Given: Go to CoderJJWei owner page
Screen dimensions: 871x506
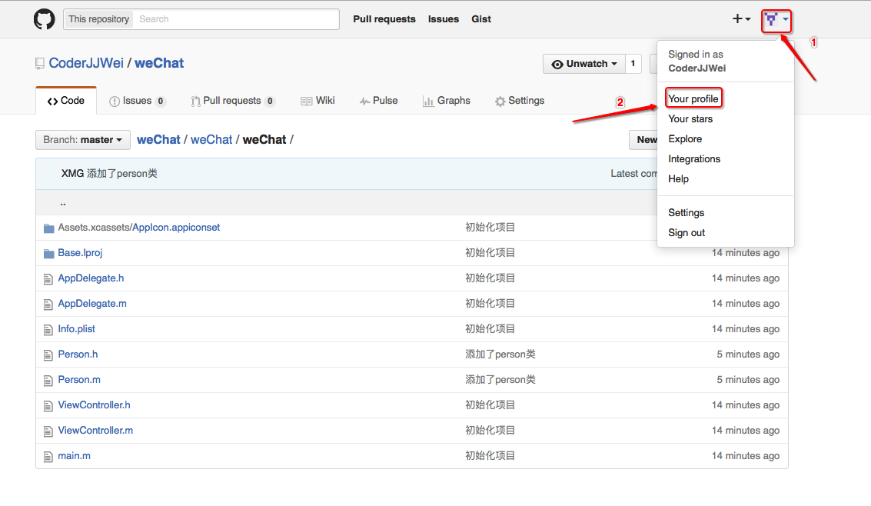Looking at the screenshot, I should pyautogui.click(x=86, y=63).
